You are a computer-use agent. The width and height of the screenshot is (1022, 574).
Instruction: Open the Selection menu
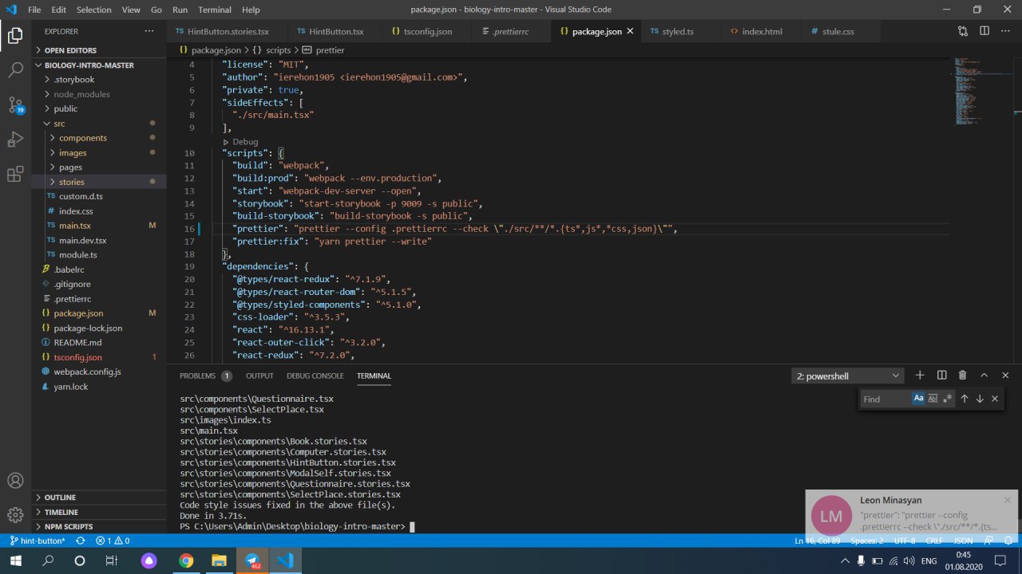pyautogui.click(x=94, y=10)
